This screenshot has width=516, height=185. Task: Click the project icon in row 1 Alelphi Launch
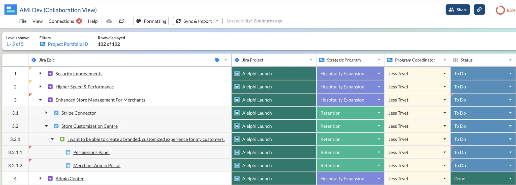click(x=237, y=73)
